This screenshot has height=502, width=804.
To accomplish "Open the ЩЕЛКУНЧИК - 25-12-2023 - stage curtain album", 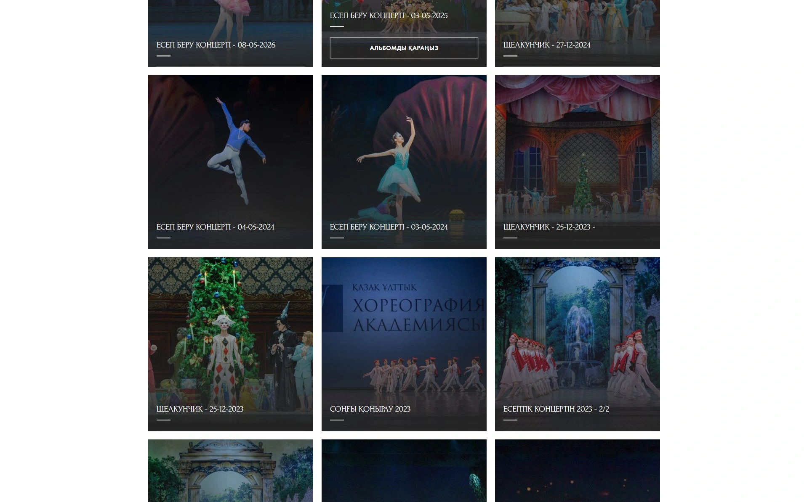I will pyautogui.click(x=577, y=162).
